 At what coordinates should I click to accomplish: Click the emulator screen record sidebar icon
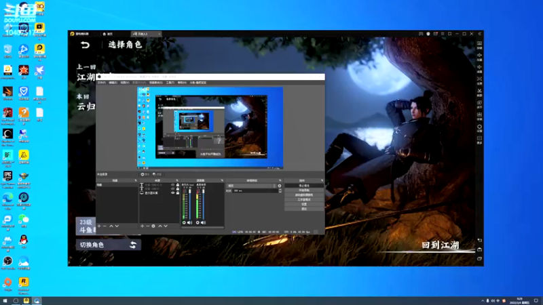479,104
